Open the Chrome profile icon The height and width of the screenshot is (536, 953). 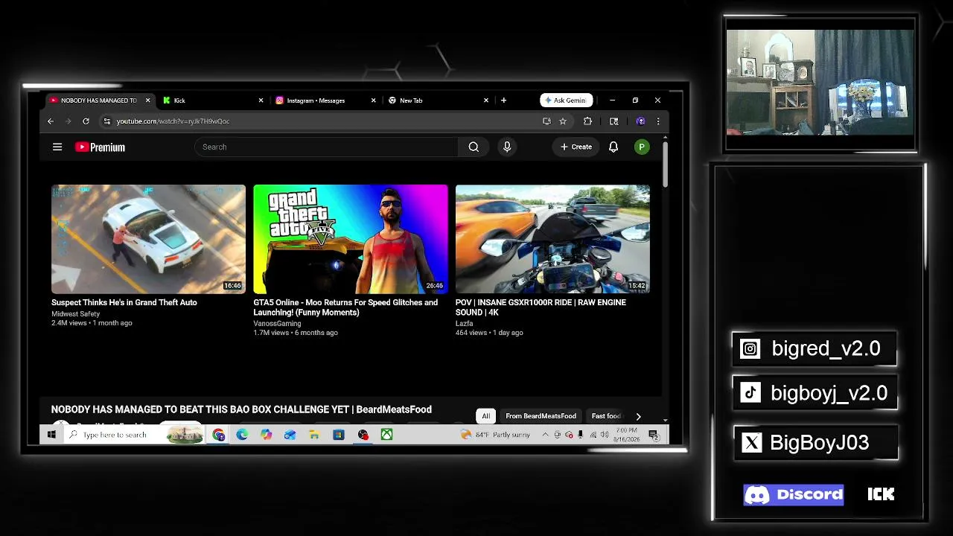click(x=640, y=121)
